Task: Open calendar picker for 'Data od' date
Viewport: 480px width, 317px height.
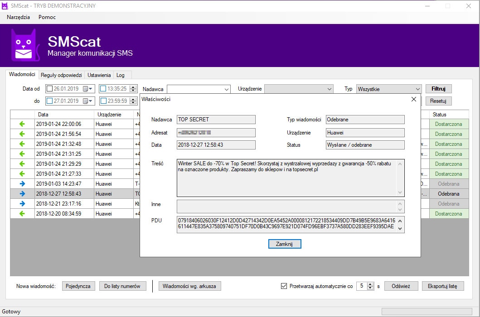Action: [87, 89]
